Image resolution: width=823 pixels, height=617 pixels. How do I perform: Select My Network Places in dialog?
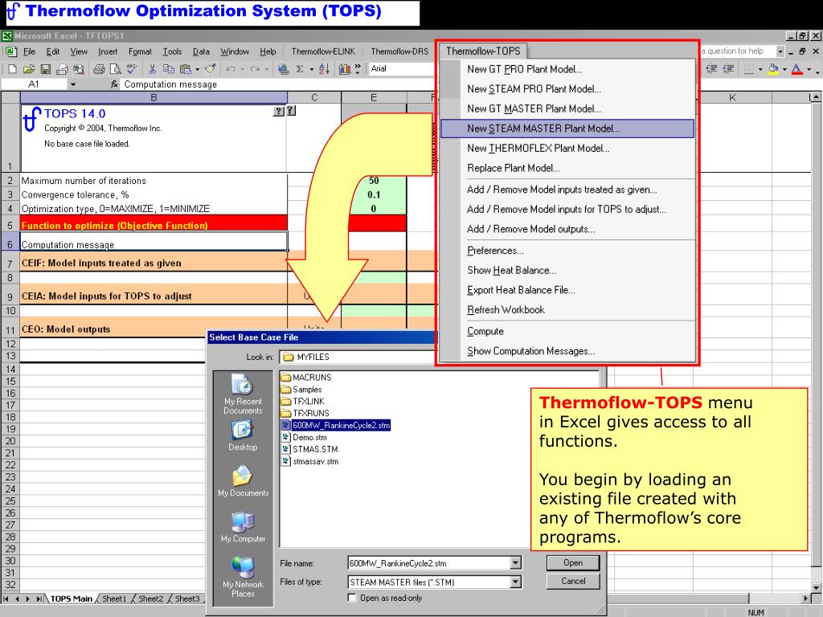tap(243, 577)
